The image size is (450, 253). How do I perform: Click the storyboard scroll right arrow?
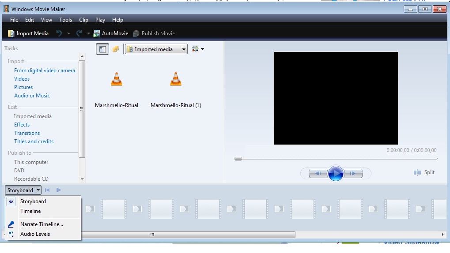pyautogui.click(x=442, y=234)
